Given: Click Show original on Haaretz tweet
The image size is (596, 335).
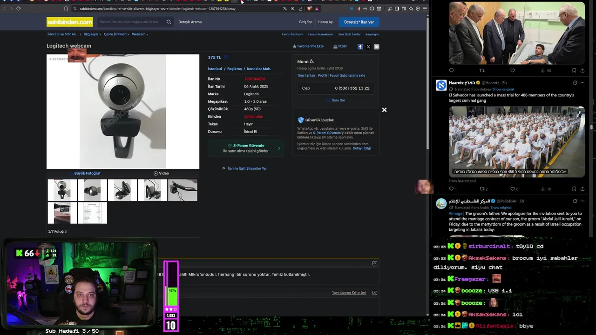Looking at the screenshot, I should [x=503, y=89].
